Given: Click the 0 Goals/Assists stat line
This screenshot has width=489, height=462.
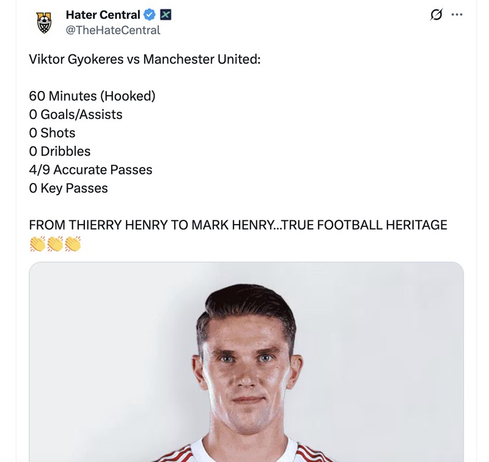Looking at the screenshot, I should pos(75,114).
